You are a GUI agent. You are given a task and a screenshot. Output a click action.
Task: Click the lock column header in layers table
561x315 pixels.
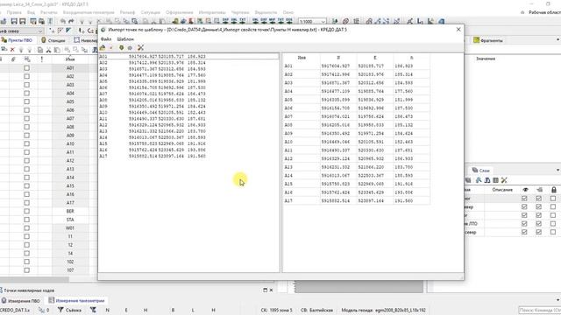coord(554,190)
